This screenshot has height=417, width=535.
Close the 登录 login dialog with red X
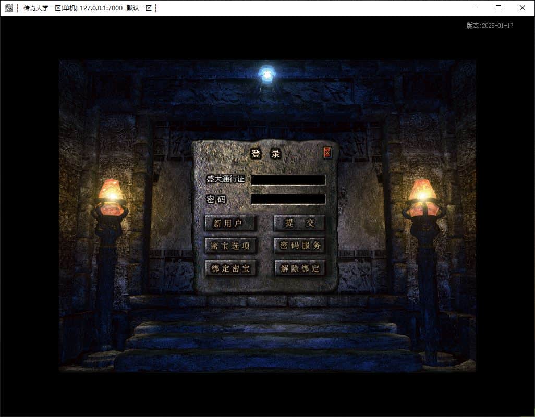[x=327, y=153]
